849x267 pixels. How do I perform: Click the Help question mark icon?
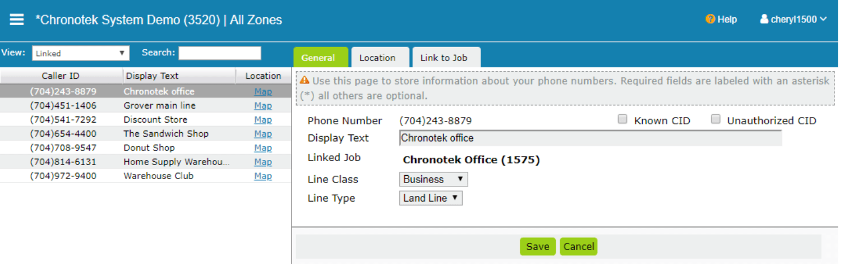710,20
